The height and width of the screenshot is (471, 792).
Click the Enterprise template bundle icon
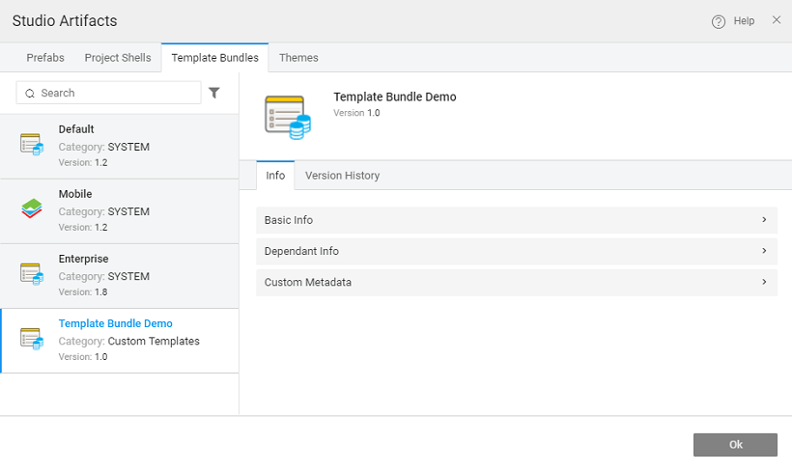(32, 274)
